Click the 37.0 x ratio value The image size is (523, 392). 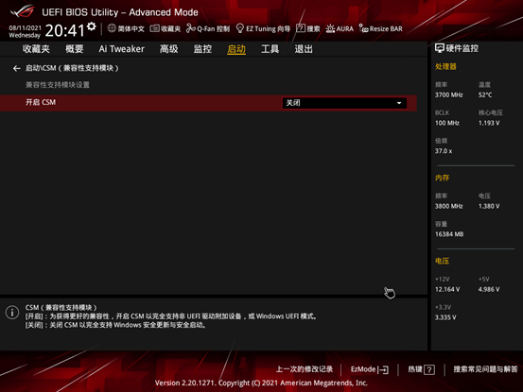(444, 151)
